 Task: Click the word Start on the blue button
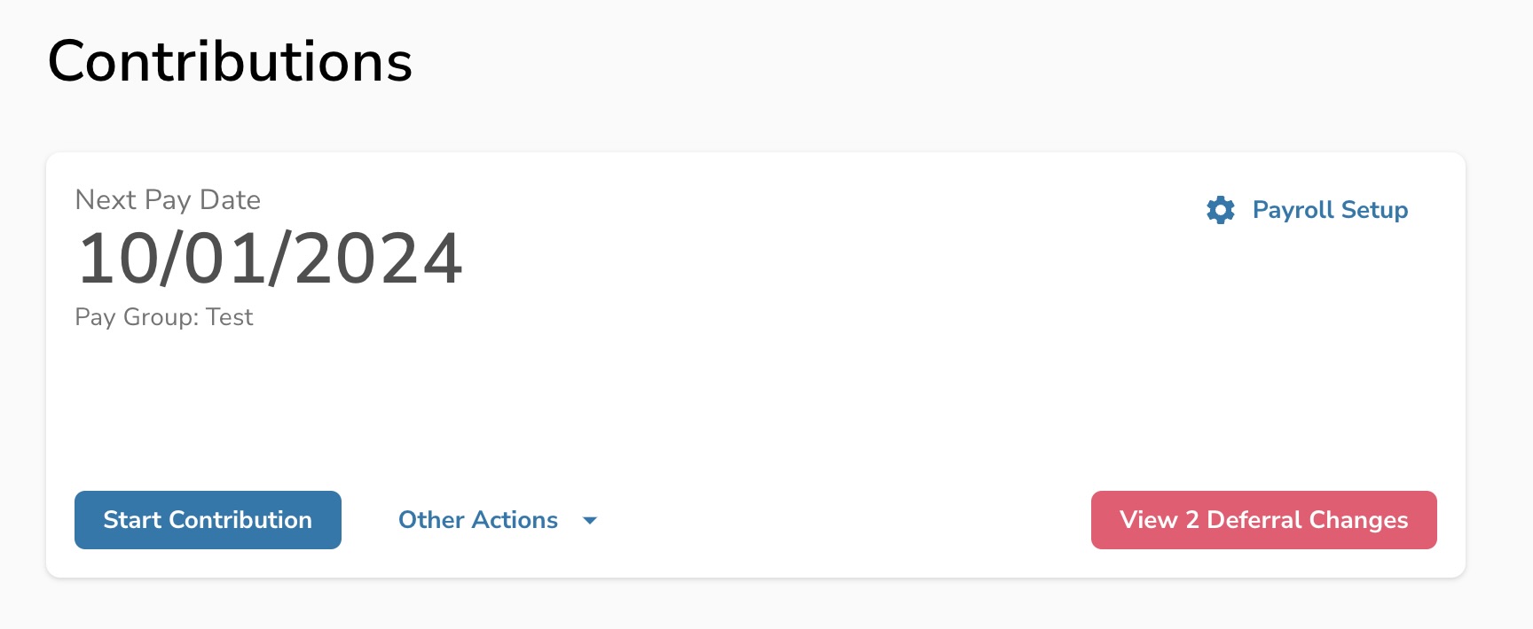pos(132,520)
